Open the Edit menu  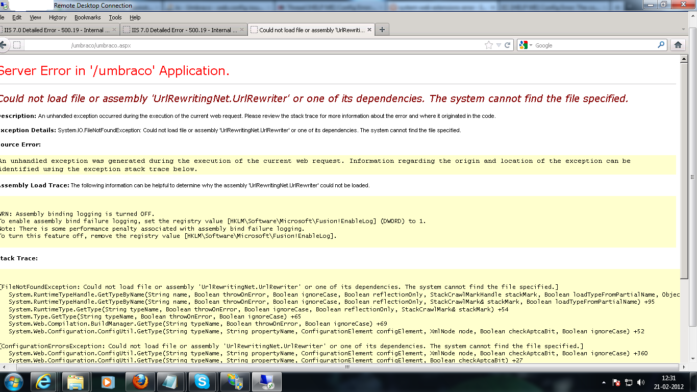pyautogui.click(x=17, y=17)
